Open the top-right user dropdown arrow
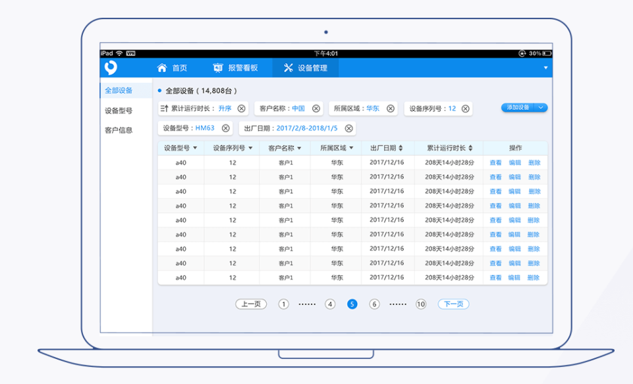633x384 pixels. 545,68
